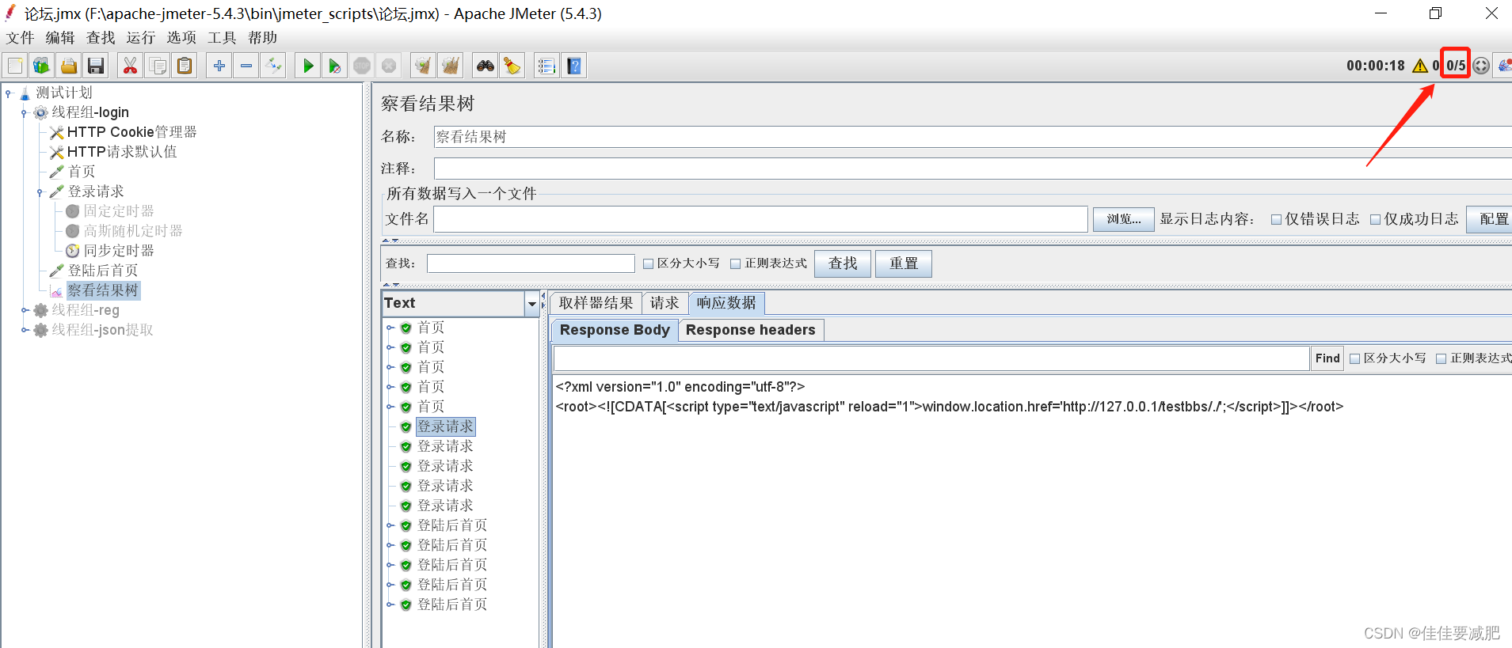Toggle 正则表达式 next to Find button
Screen dimensions: 1512x648
tap(1441, 358)
